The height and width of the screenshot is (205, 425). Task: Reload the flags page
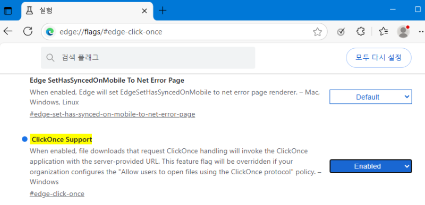coord(28,31)
